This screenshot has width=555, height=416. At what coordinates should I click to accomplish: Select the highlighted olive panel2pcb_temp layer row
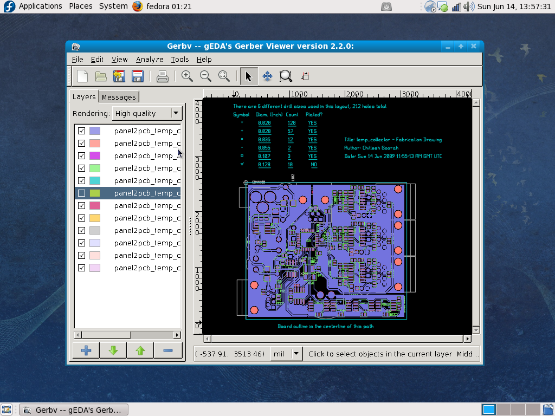[x=128, y=193]
